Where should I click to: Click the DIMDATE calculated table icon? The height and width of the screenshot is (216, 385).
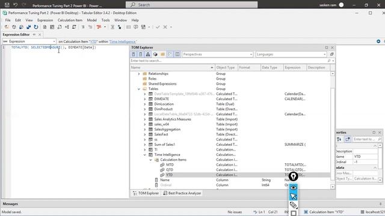(151, 99)
